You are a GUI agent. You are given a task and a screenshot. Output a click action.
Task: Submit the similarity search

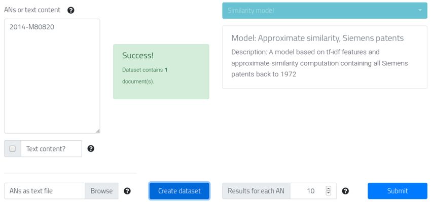[398, 191]
